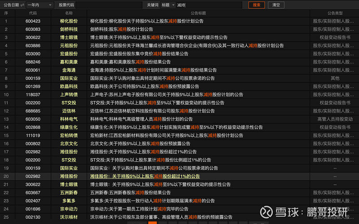Image resolution: width=359 pixels, height=224 pixels.
Task: Select stock name 嘉和美康
Action: pos(69,62)
